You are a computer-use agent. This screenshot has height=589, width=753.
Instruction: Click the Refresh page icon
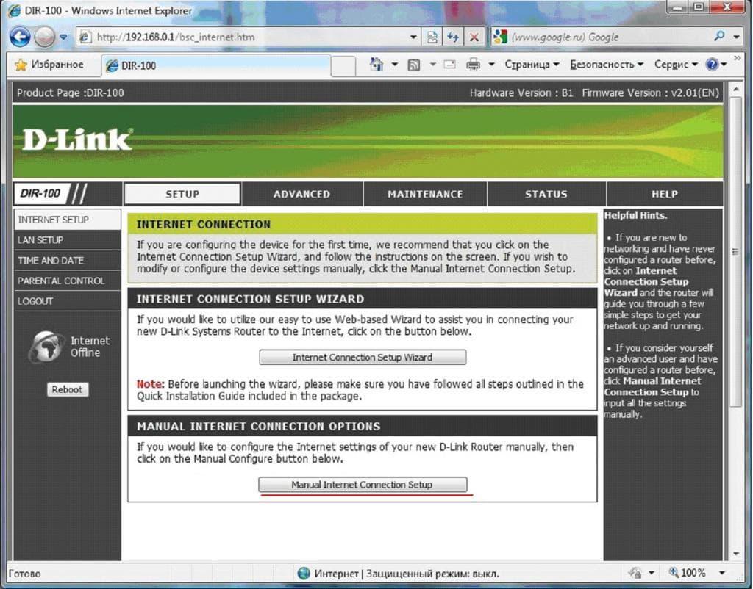(x=453, y=37)
